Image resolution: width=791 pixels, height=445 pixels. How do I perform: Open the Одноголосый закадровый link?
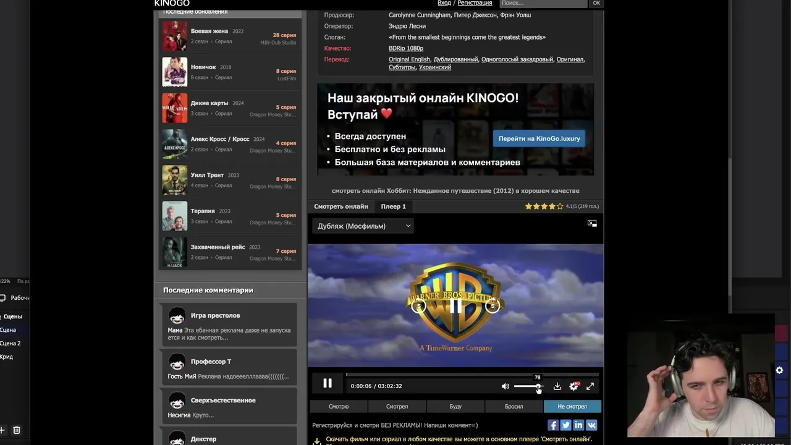point(517,59)
